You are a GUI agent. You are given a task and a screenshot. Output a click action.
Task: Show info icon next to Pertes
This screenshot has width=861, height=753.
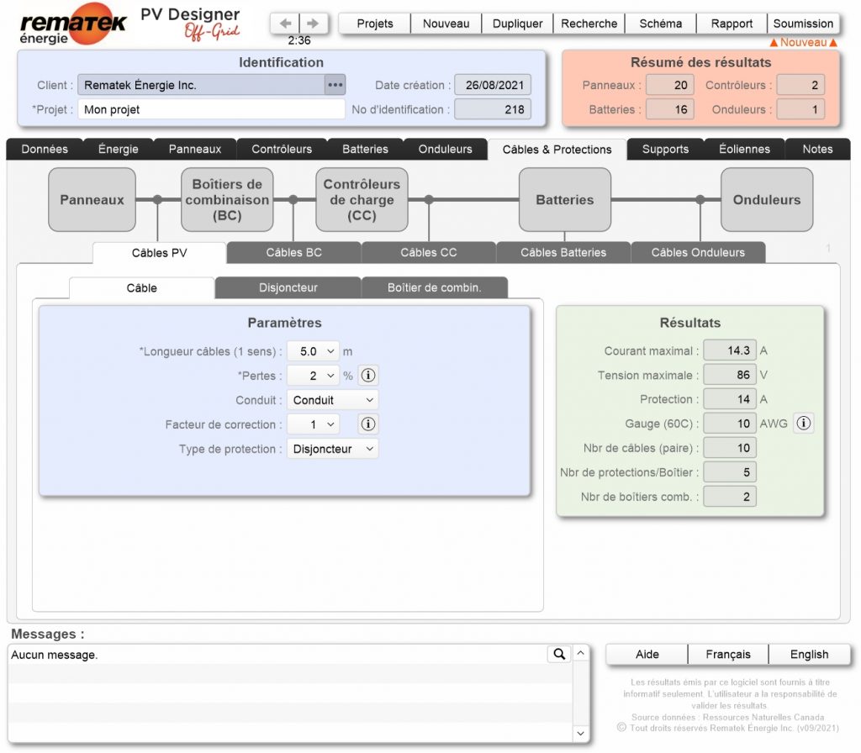(367, 376)
